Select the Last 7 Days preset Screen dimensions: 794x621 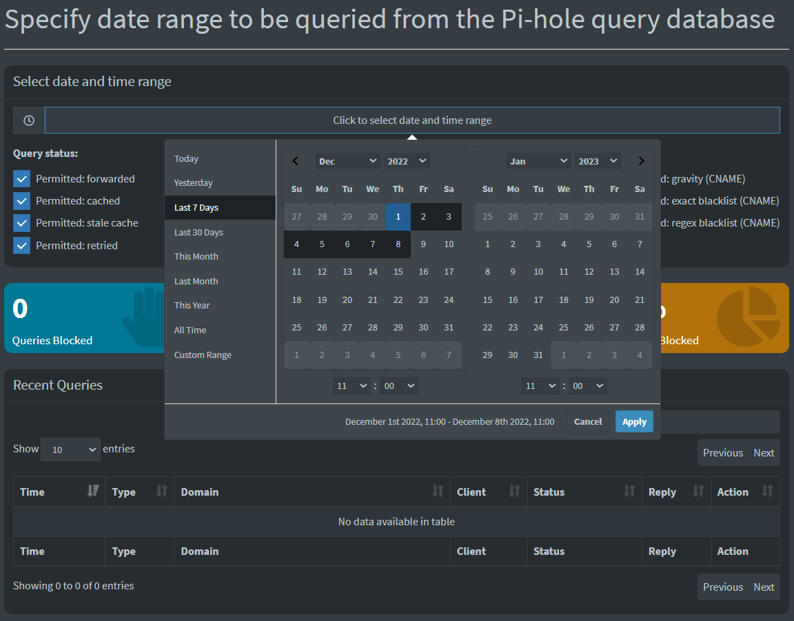tap(221, 208)
